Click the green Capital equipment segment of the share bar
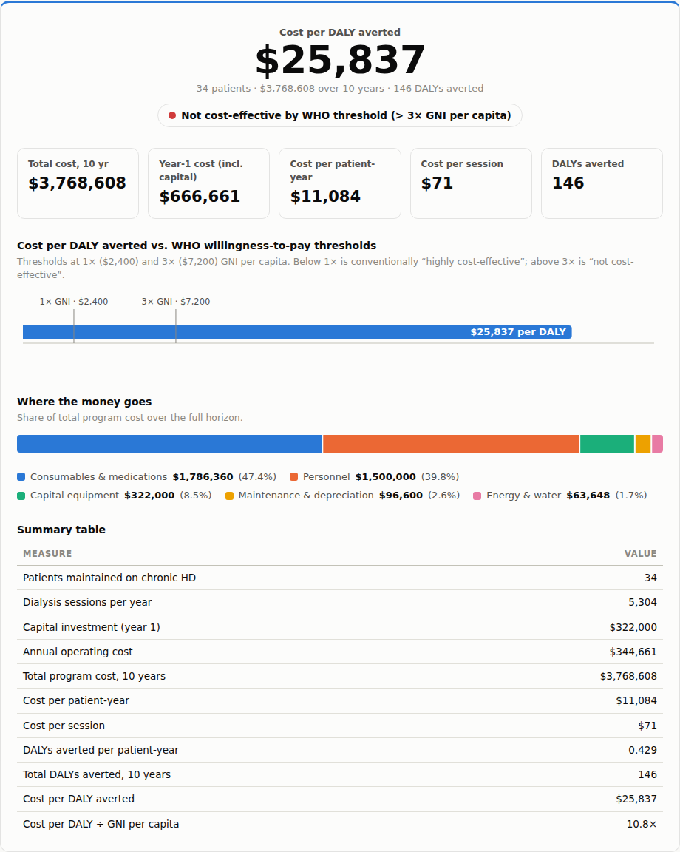This screenshot has height=852, width=680. point(608,444)
